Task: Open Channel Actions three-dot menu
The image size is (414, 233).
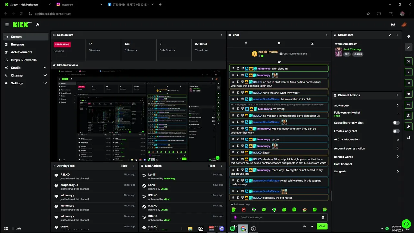Action: click(397, 95)
